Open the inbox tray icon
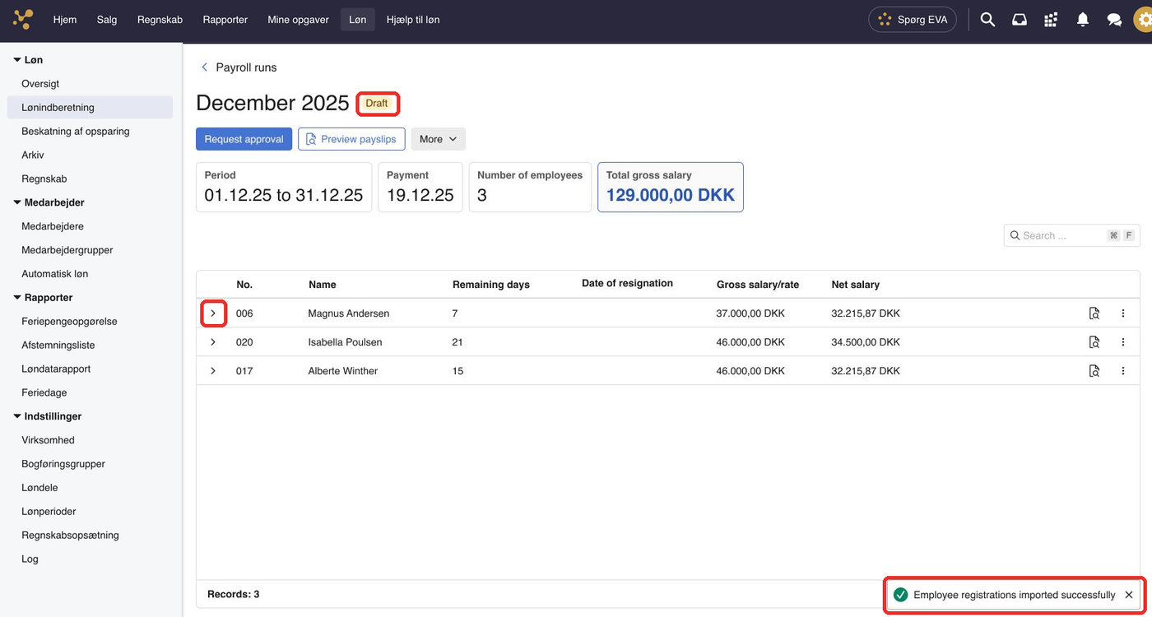Image resolution: width=1152 pixels, height=617 pixels. click(1020, 20)
